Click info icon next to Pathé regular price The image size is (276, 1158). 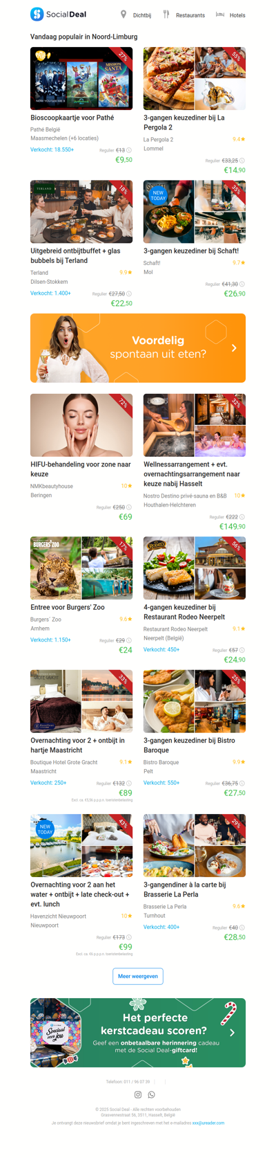(x=129, y=150)
